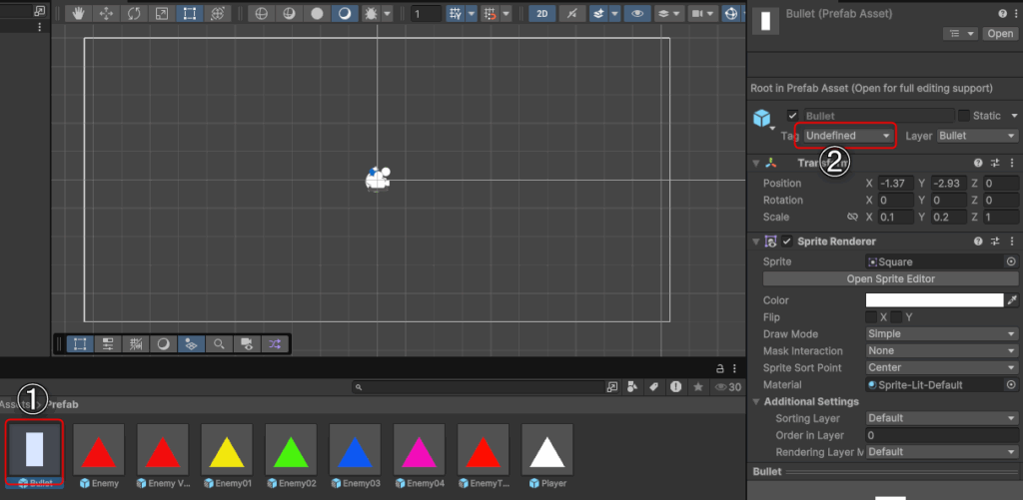Switch to wireframe draw mode

(262, 14)
